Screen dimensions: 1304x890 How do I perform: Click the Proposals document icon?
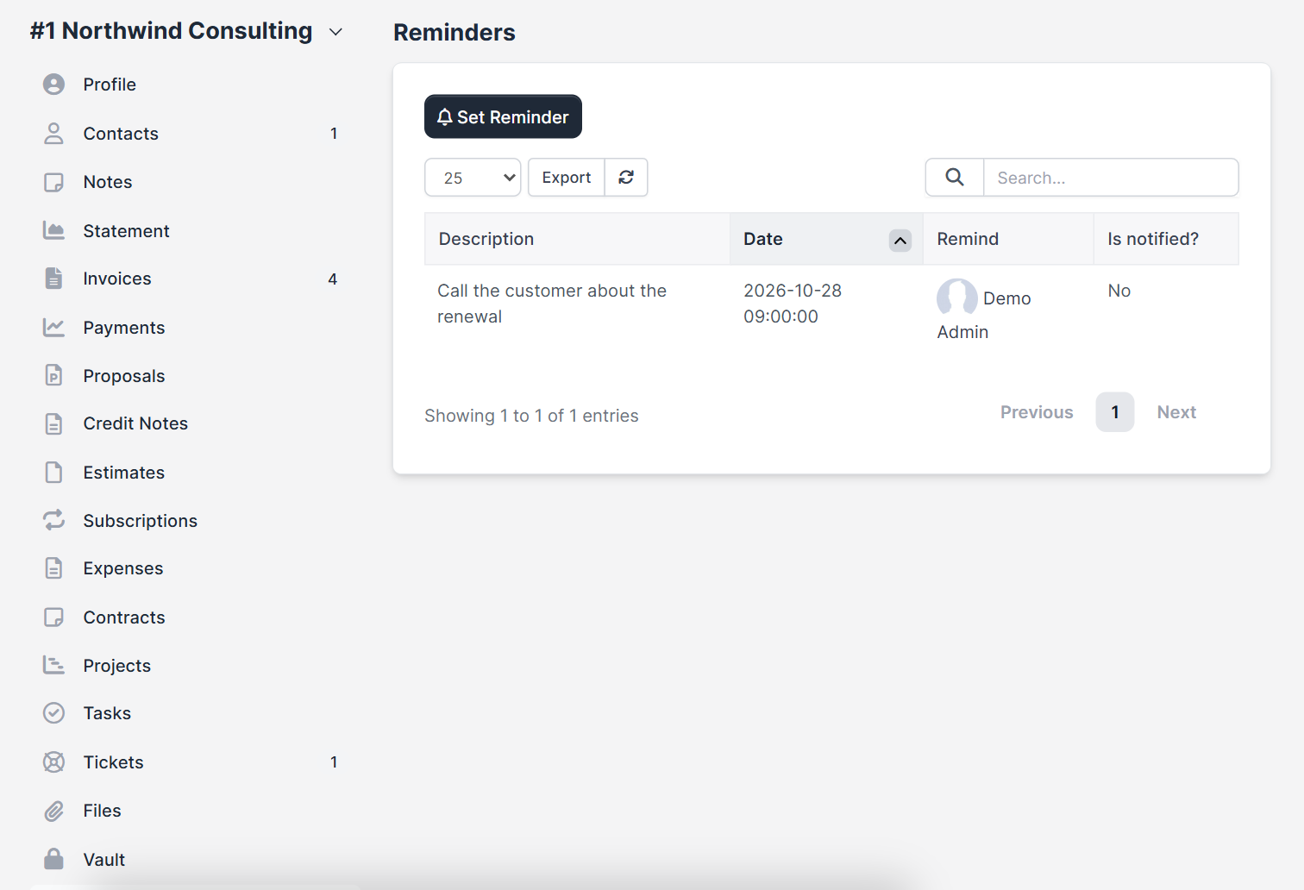[x=53, y=375]
